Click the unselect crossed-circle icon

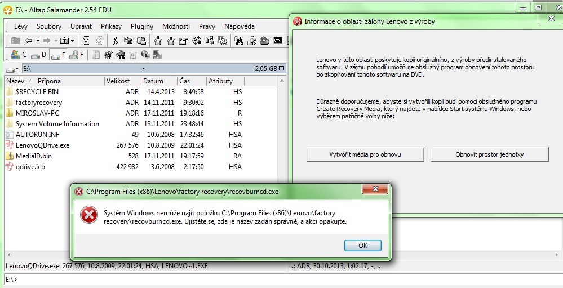(99, 41)
